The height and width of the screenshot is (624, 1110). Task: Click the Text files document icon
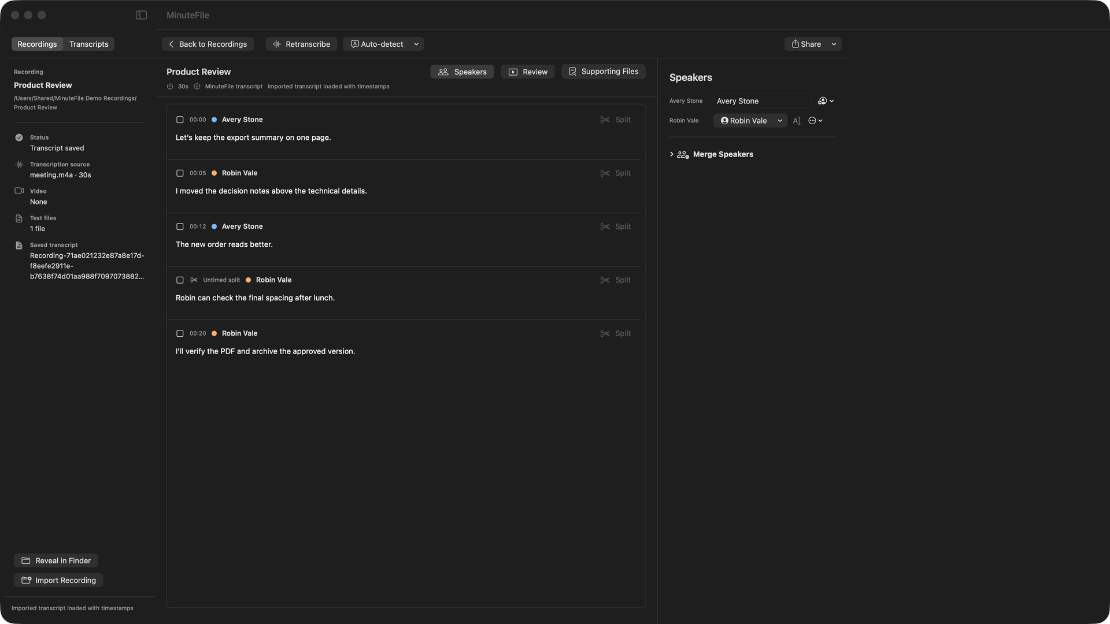[19, 218]
